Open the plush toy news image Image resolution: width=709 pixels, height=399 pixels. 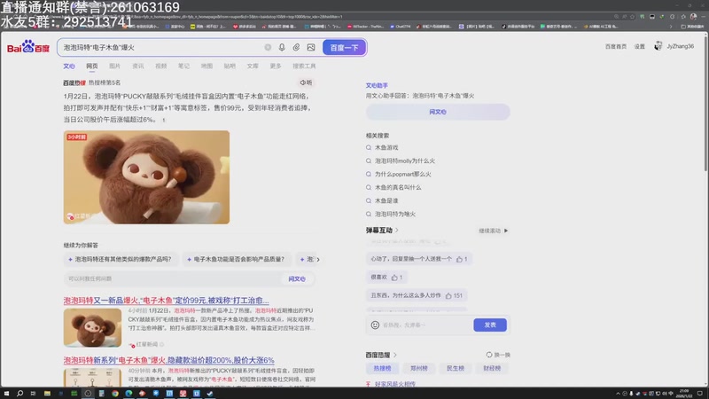[x=146, y=177]
